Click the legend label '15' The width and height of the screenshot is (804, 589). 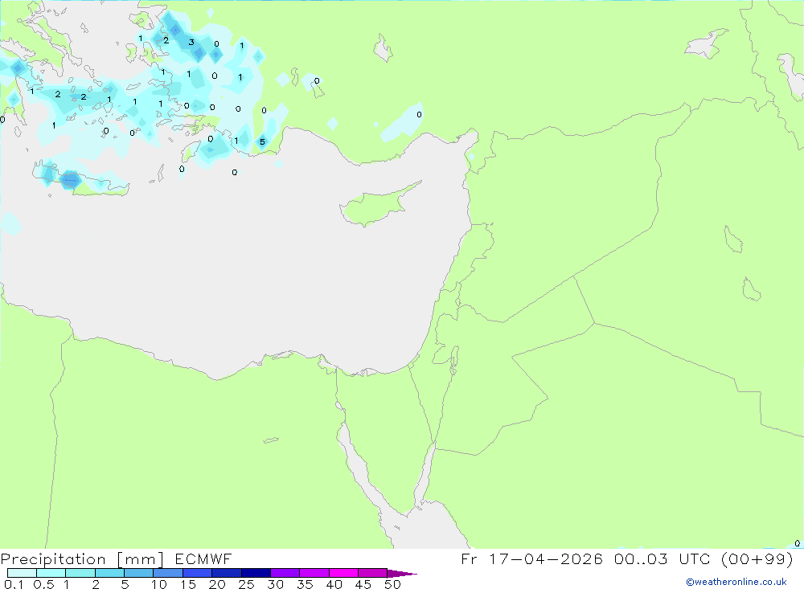tap(188, 584)
